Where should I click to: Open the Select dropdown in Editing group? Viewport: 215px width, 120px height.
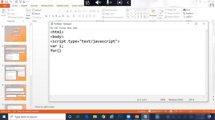point(188,17)
